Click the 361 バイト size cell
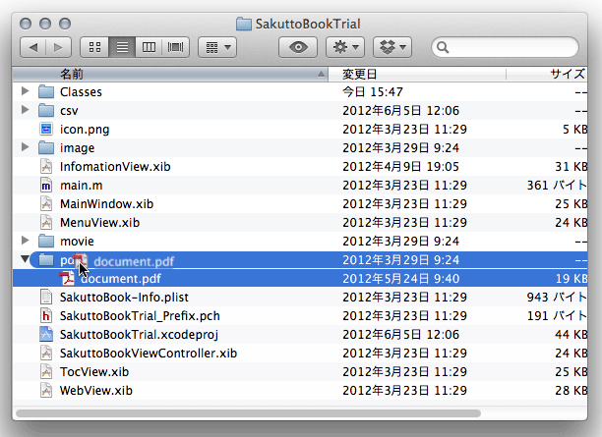 (557, 186)
